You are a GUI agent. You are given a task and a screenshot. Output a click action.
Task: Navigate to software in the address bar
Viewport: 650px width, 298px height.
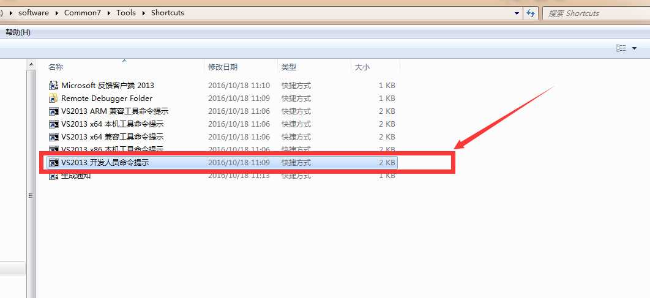tap(34, 13)
